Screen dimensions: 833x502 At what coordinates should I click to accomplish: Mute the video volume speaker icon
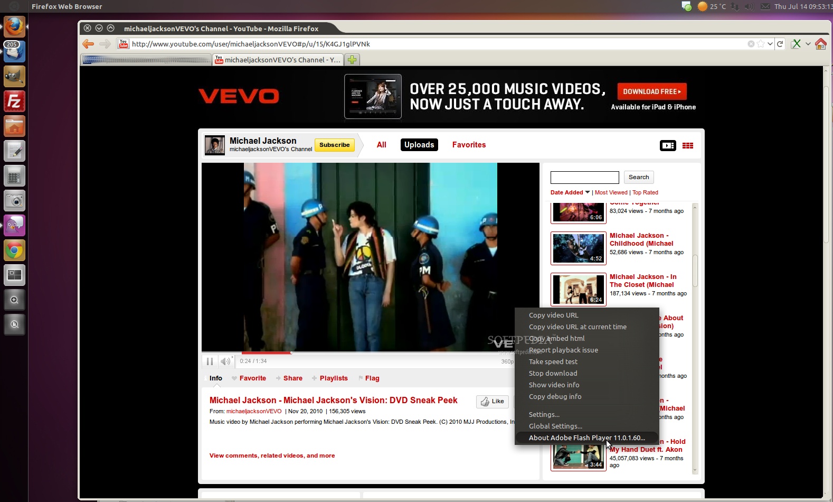pyautogui.click(x=225, y=361)
